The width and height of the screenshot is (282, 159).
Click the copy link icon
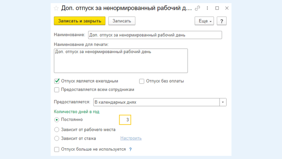click(x=197, y=8)
